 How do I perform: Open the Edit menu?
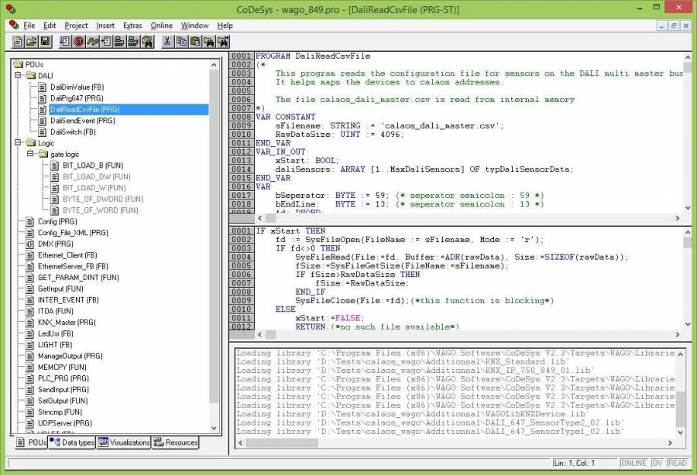click(x=50, y=26)
